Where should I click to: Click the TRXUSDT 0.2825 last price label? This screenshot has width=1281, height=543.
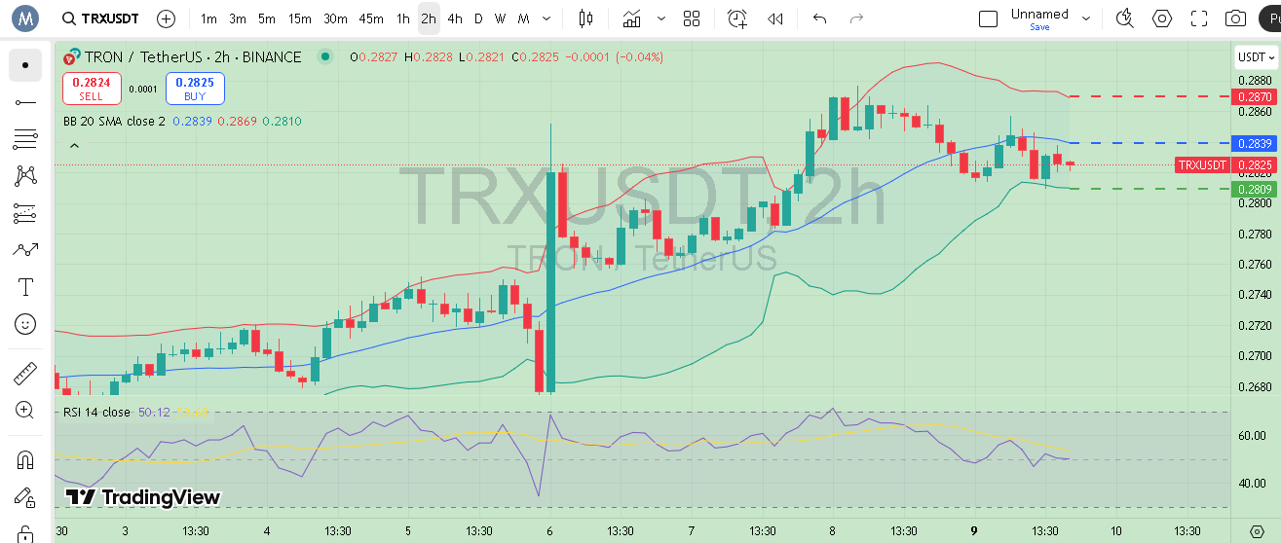pos(1226,165)
